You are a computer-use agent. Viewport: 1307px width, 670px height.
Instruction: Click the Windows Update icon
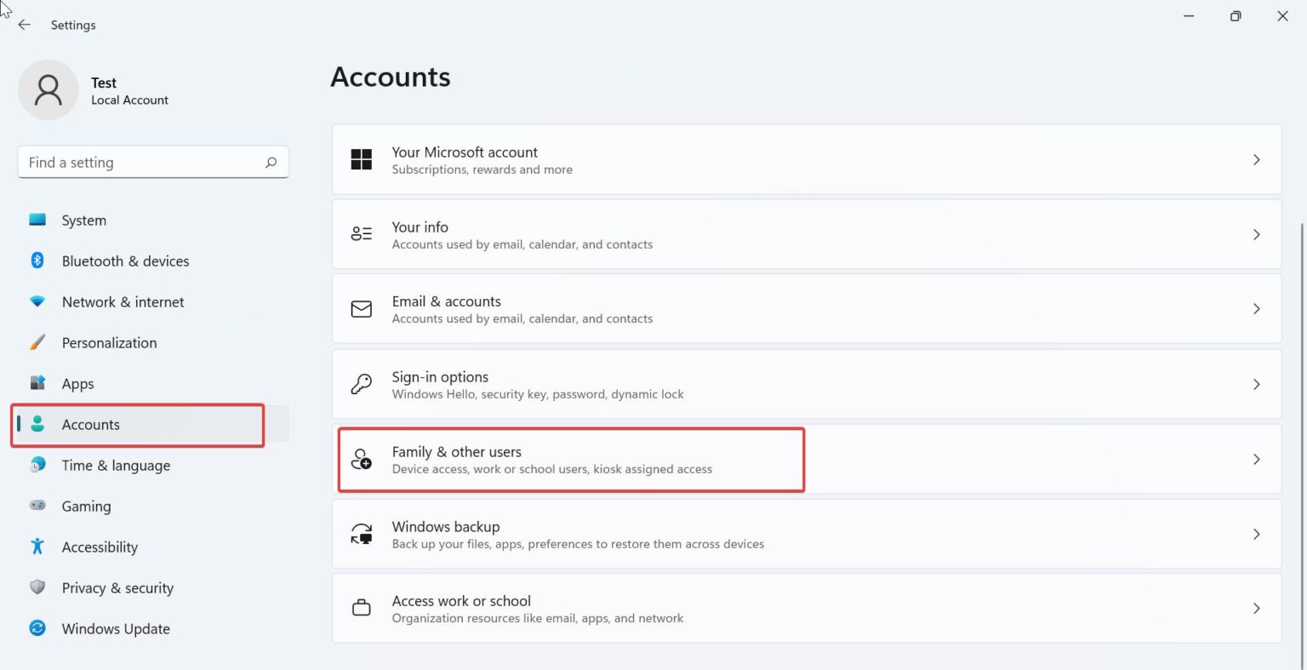point(38,628)
